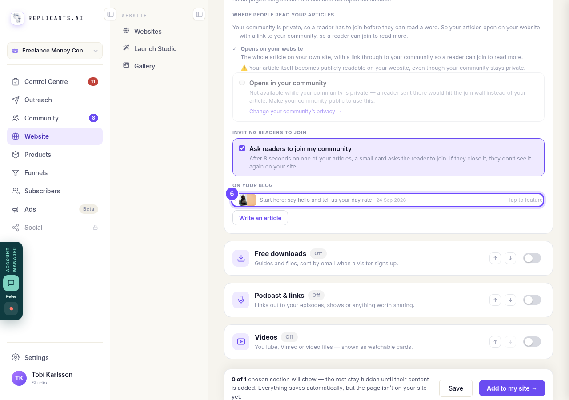Open the Tobi Karlsson profile
The width and height of the screenshot is (569, 400).
click(x=55, y=378)
